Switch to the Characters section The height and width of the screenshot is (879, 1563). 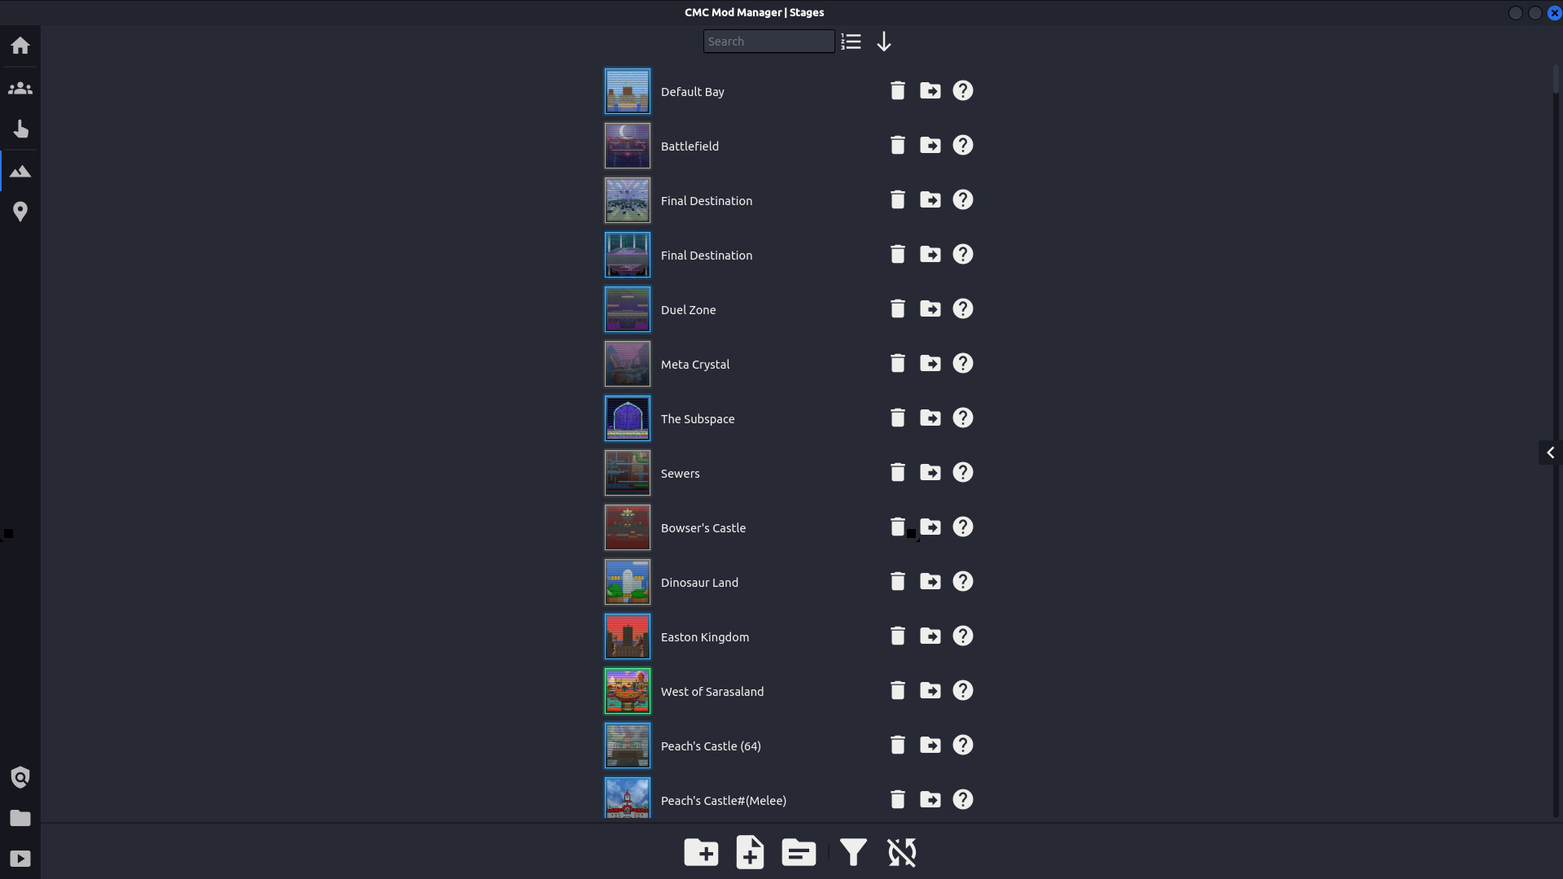[20, 87]
